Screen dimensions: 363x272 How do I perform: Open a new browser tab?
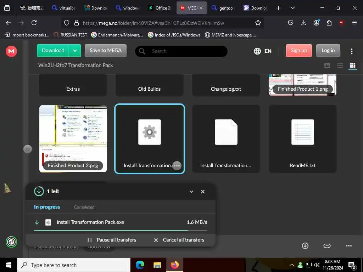tap(279, 8)
